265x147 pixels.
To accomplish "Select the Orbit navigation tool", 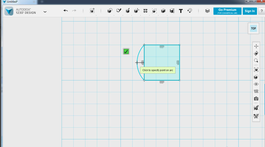I will pos(256,53).
